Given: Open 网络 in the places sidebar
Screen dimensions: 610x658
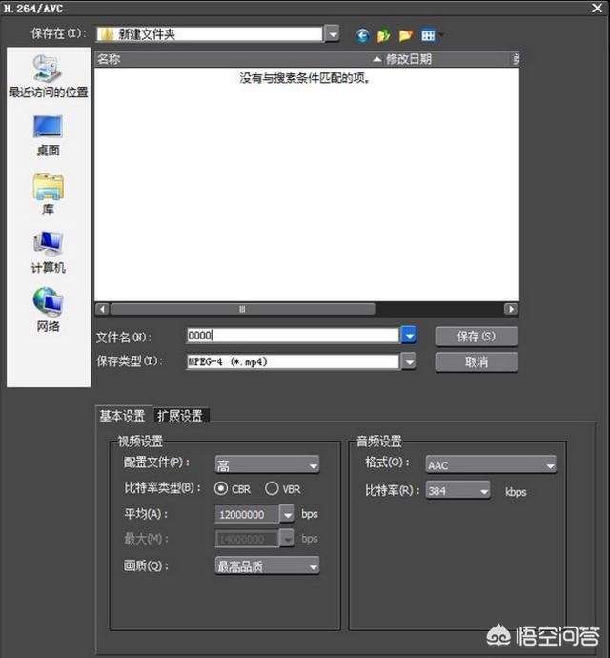Looking at the screenshot, I should 48,310.
